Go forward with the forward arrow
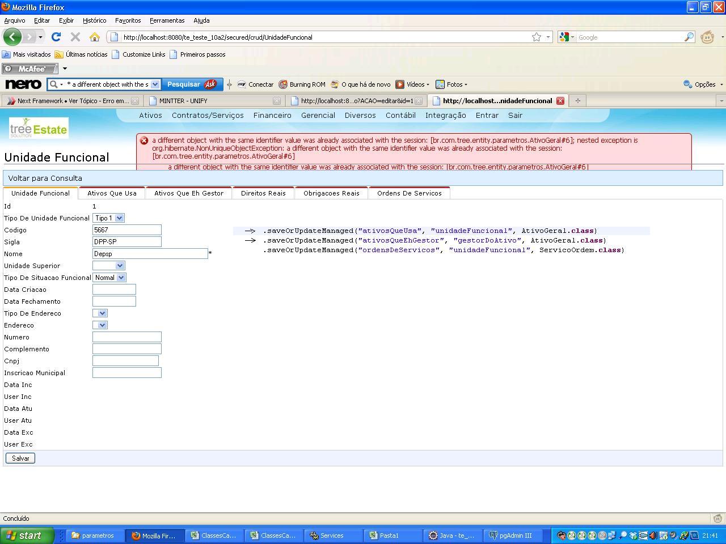Viewport: 726px width, 544px height. point(29,37)
